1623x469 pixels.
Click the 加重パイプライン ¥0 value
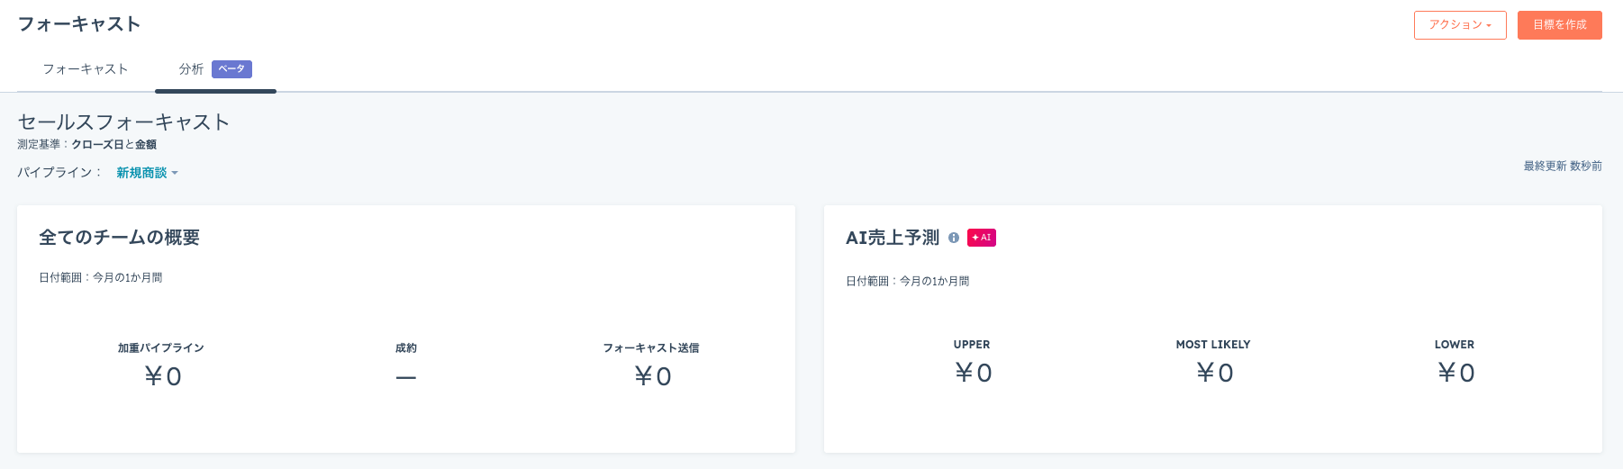(x=163, y=376)
